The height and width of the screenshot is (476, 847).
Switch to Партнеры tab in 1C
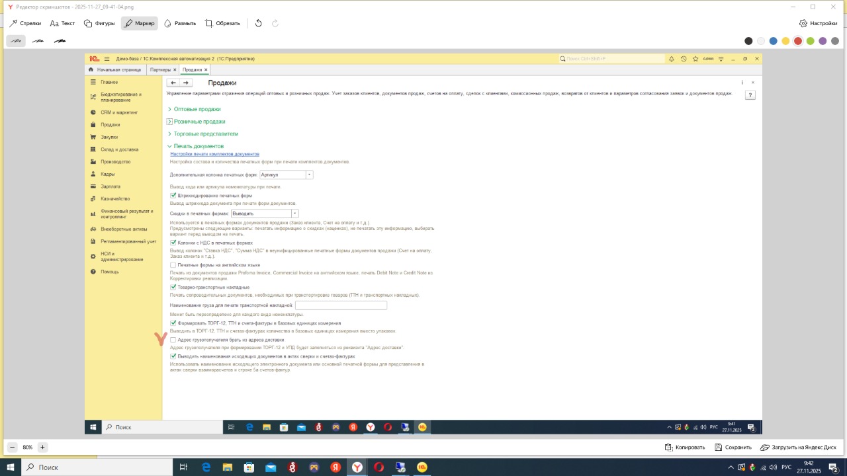pos(163,69)
